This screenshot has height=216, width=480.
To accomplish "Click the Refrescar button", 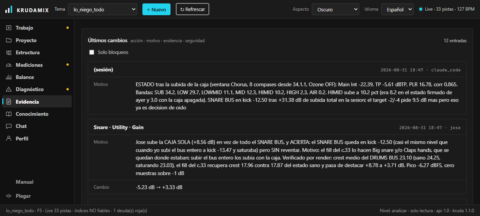I will (x=193, y=9).
